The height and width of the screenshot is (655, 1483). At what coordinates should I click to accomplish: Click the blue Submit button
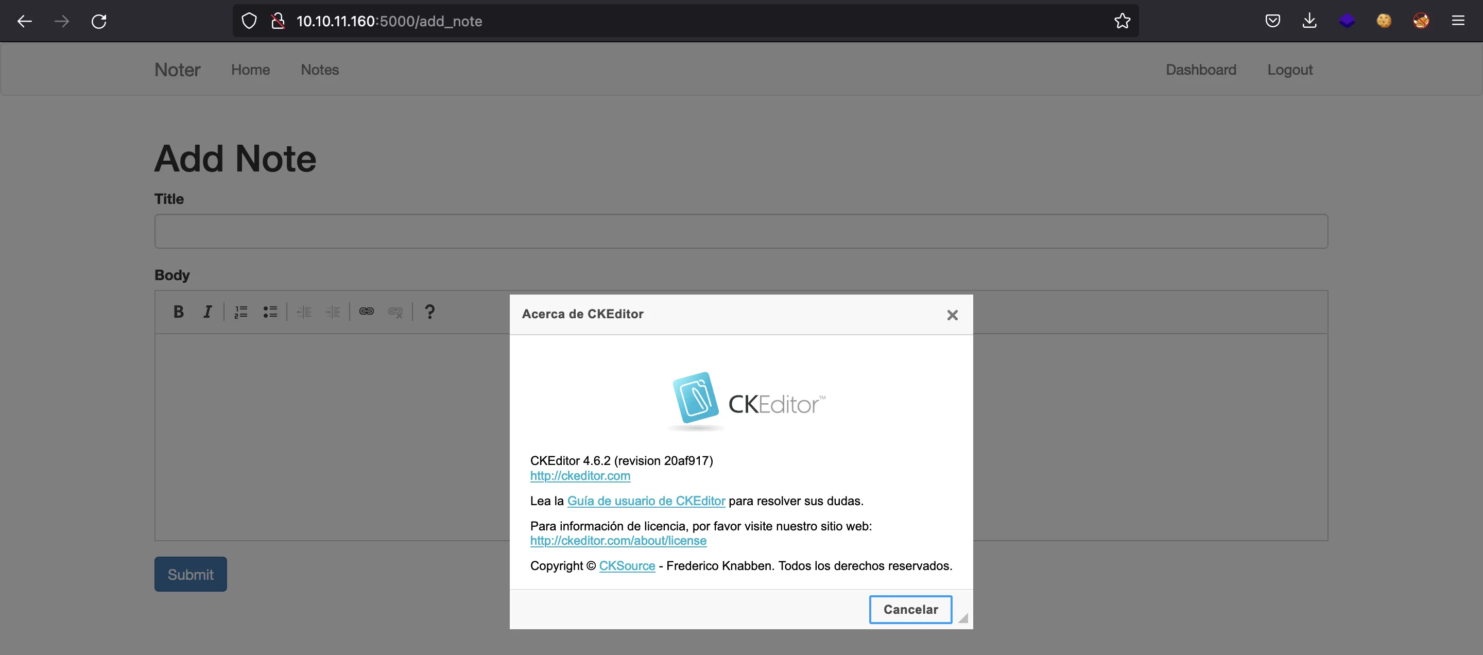click(191, 574)
